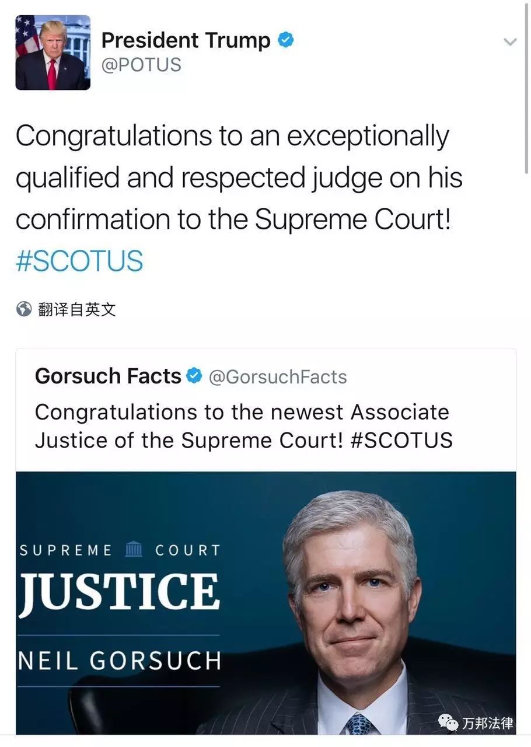This screenshot has width=531, height=747.
Task: Open the @GorsuchFacts handle
Action: [x=278, y=377]
